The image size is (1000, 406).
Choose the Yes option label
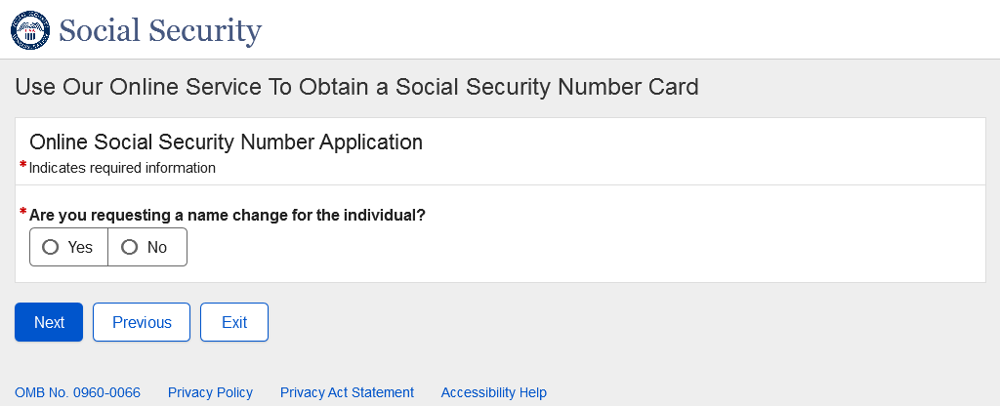(80, 248)
